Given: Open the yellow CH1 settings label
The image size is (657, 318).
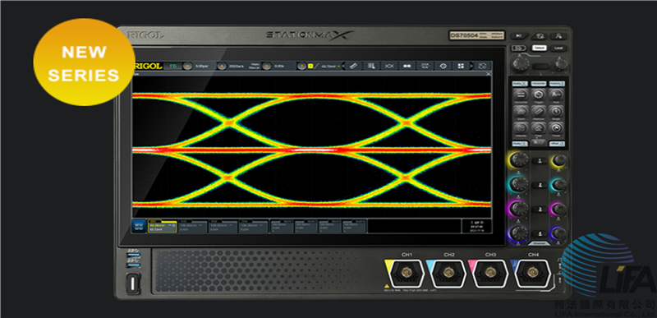Looking at the screenshot, I should 163,226.
